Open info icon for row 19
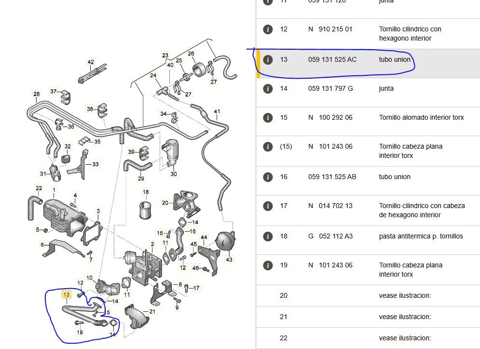The height and width of the screenshot is (349, 480). click(x=268, y=265)
